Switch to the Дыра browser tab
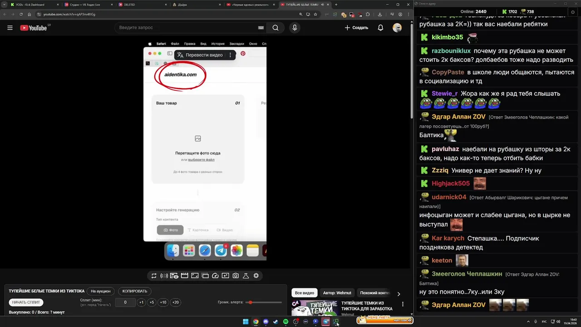The image size is (581, 327). 196,5
